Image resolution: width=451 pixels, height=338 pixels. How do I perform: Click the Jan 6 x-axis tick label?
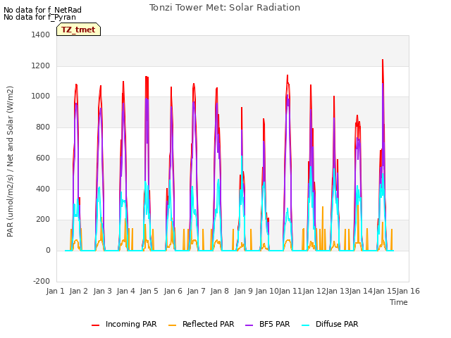(x=173, y=291)
